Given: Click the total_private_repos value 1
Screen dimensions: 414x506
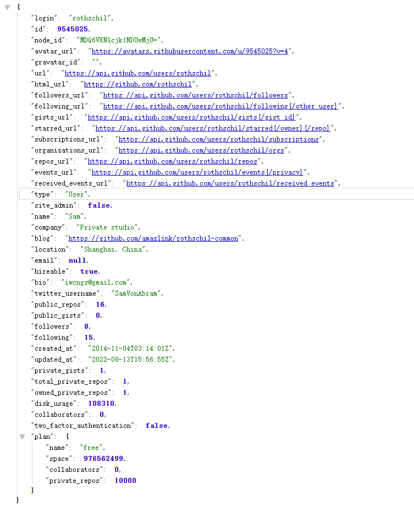Looking at the screenshot, I should click(x=125, y=382).
